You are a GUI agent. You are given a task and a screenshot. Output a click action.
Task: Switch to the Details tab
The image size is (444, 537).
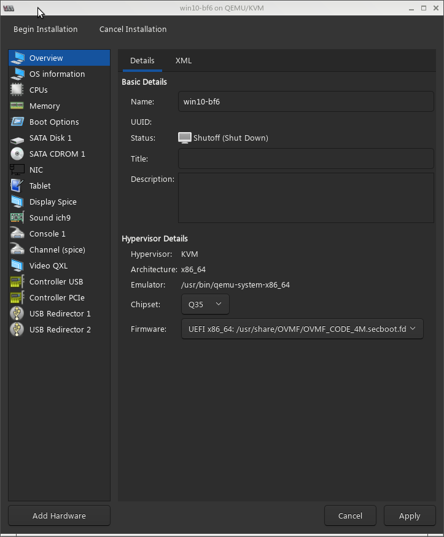pos(142,61)
